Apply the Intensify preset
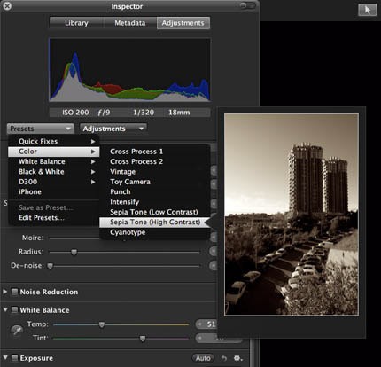Screen dimensions: 381x367 pos(155,202)
